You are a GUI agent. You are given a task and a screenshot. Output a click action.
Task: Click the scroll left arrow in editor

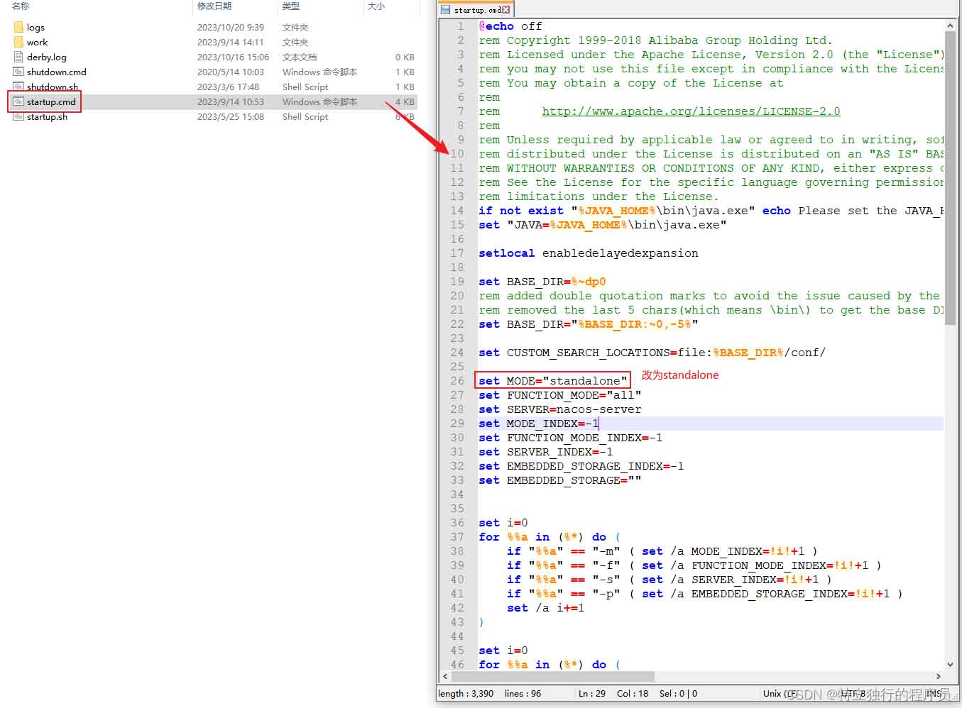point(445,677)
